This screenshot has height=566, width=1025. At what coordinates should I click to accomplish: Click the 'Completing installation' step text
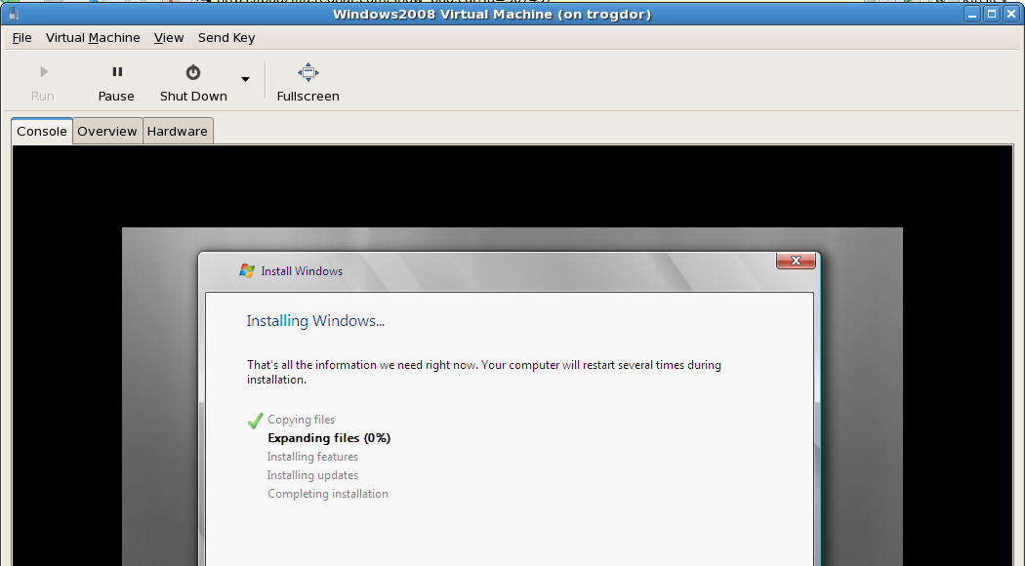pyautogui.click(x=327, y=494)
